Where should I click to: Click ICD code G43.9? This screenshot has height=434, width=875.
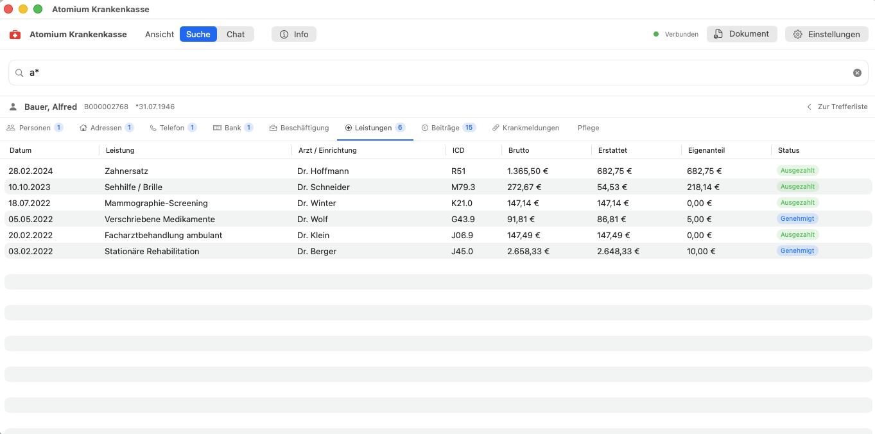[463, 220]
